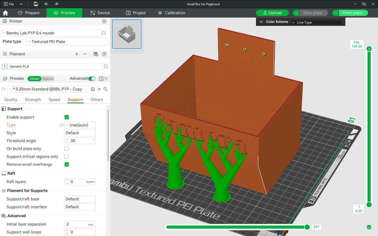Open the compare presets list icon
Image resolution: width=378 pixels, height=236 pixels.
pyautogui.click(x=101, y=79)
